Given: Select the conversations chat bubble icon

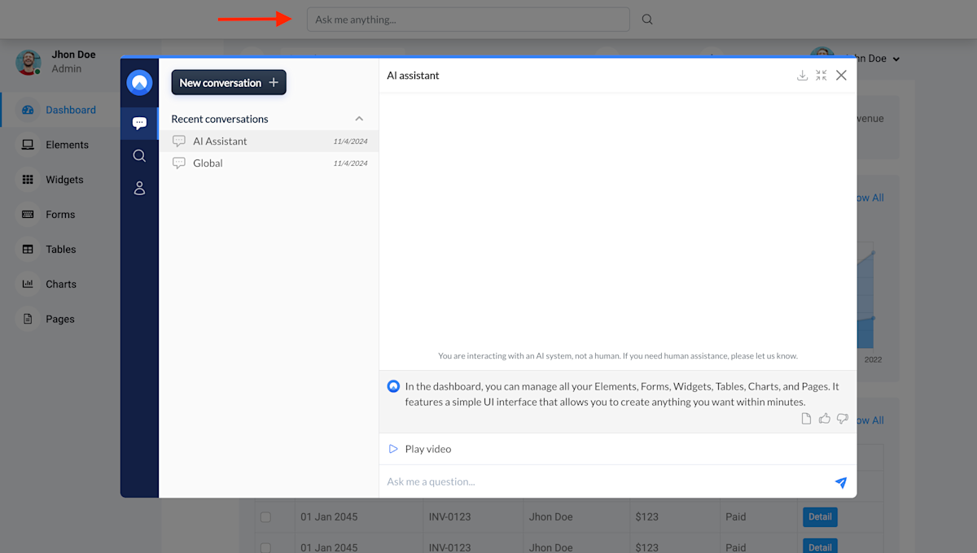Looking at the screenshot, I should click(139, 123).
